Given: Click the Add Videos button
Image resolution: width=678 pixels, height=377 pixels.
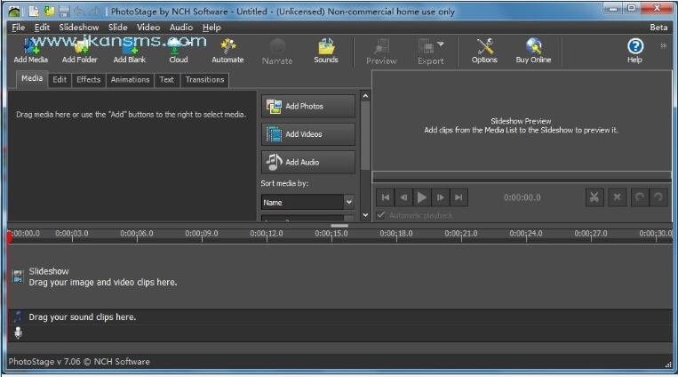Looking at the screenshot, I should pyautogui.click(x=308, y=134).
